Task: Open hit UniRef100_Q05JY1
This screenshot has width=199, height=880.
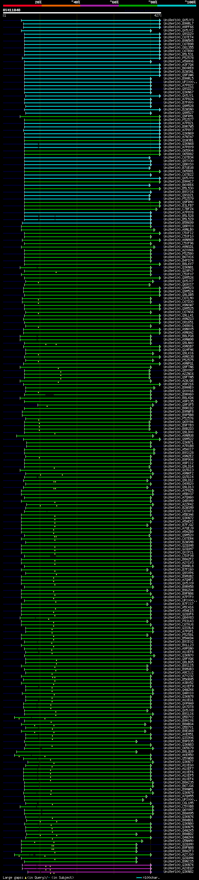Action: point(178,96)
